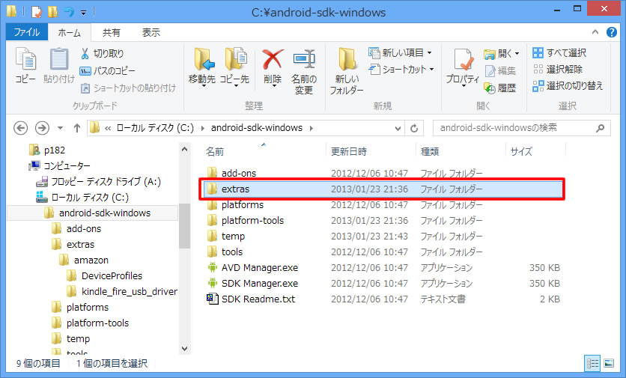Image resolution: width=626 pixels, height=378 pixels.
Task: Sort by the 名前 (Name) column header
Action: tap(215, 152)
